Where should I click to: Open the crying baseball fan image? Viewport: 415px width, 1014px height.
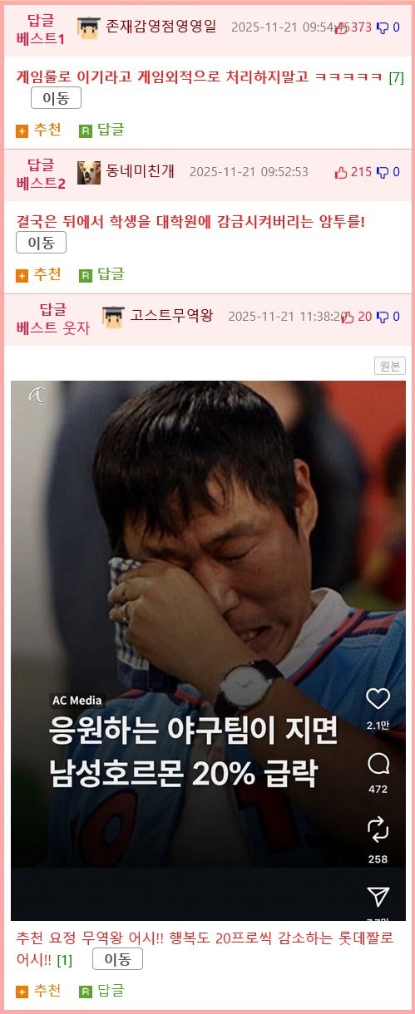tap(208, 651)
